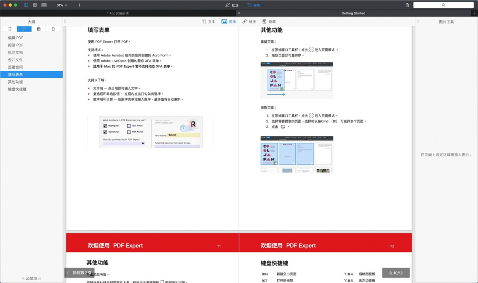Show outline list in sidebar segment

click(x=24, y=29)
